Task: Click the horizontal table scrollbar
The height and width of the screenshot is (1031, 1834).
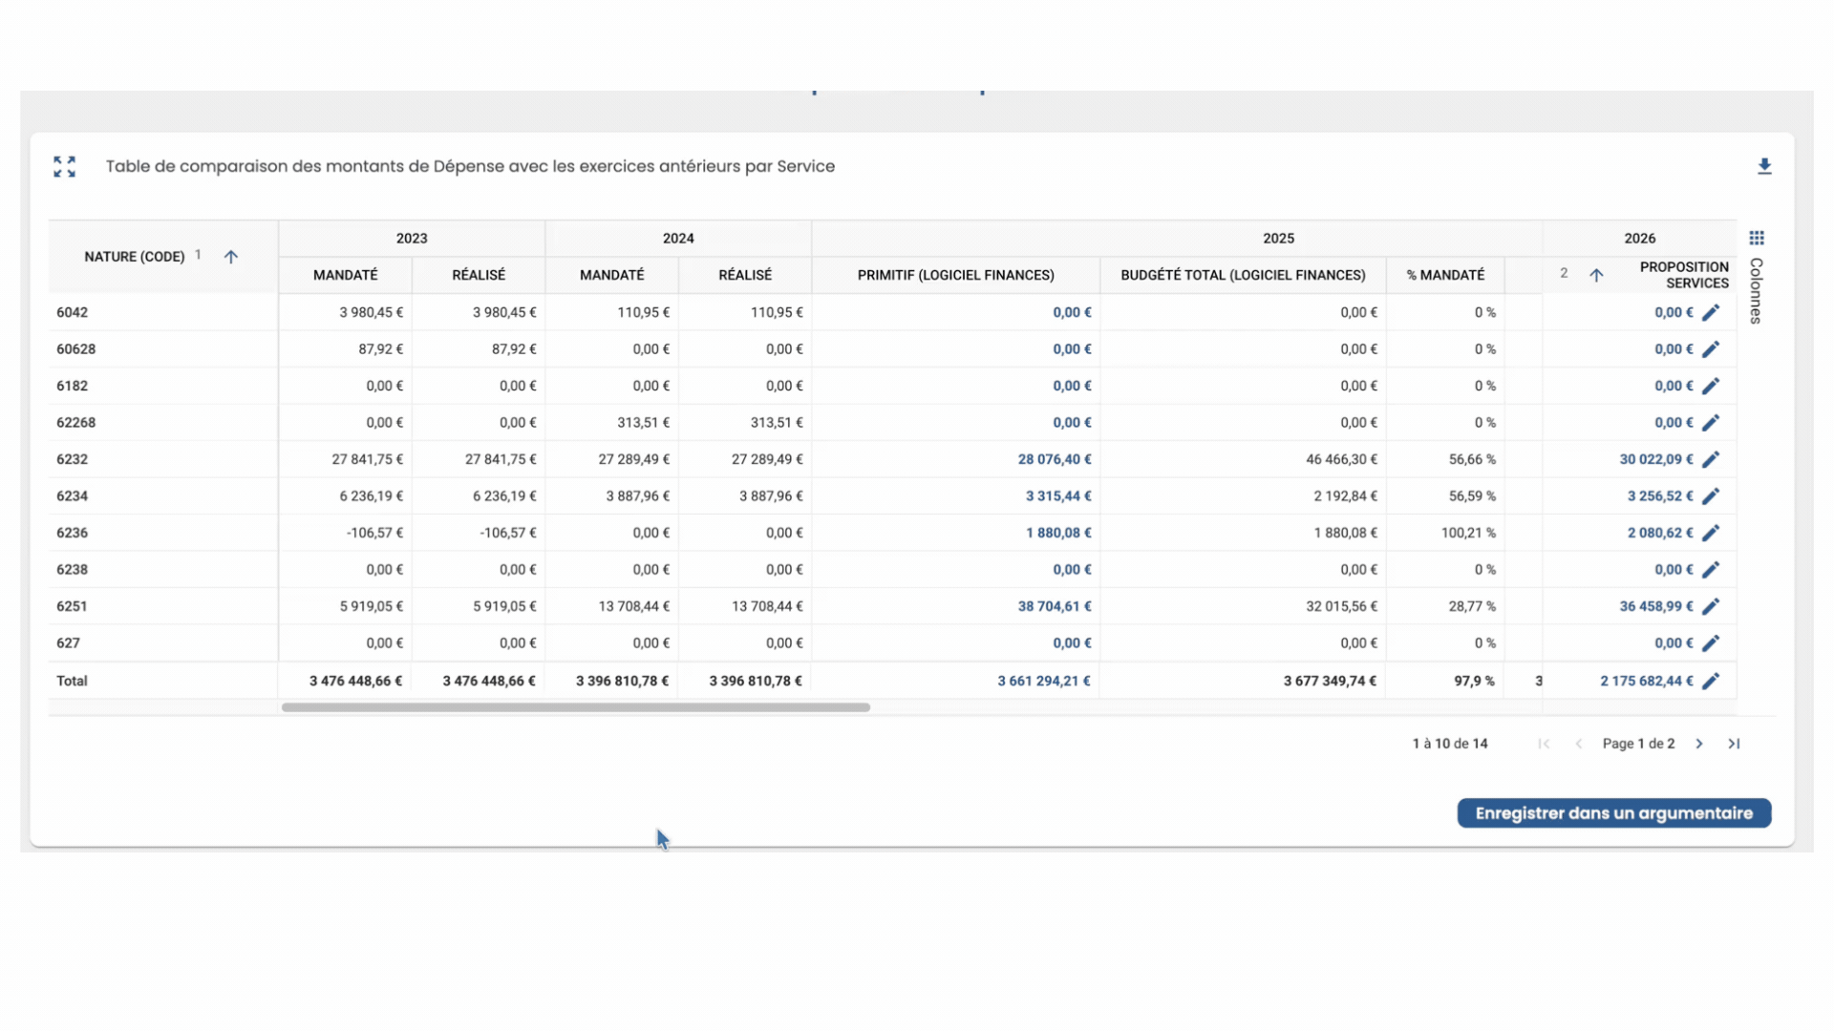Action: click(x=576, y=707)
